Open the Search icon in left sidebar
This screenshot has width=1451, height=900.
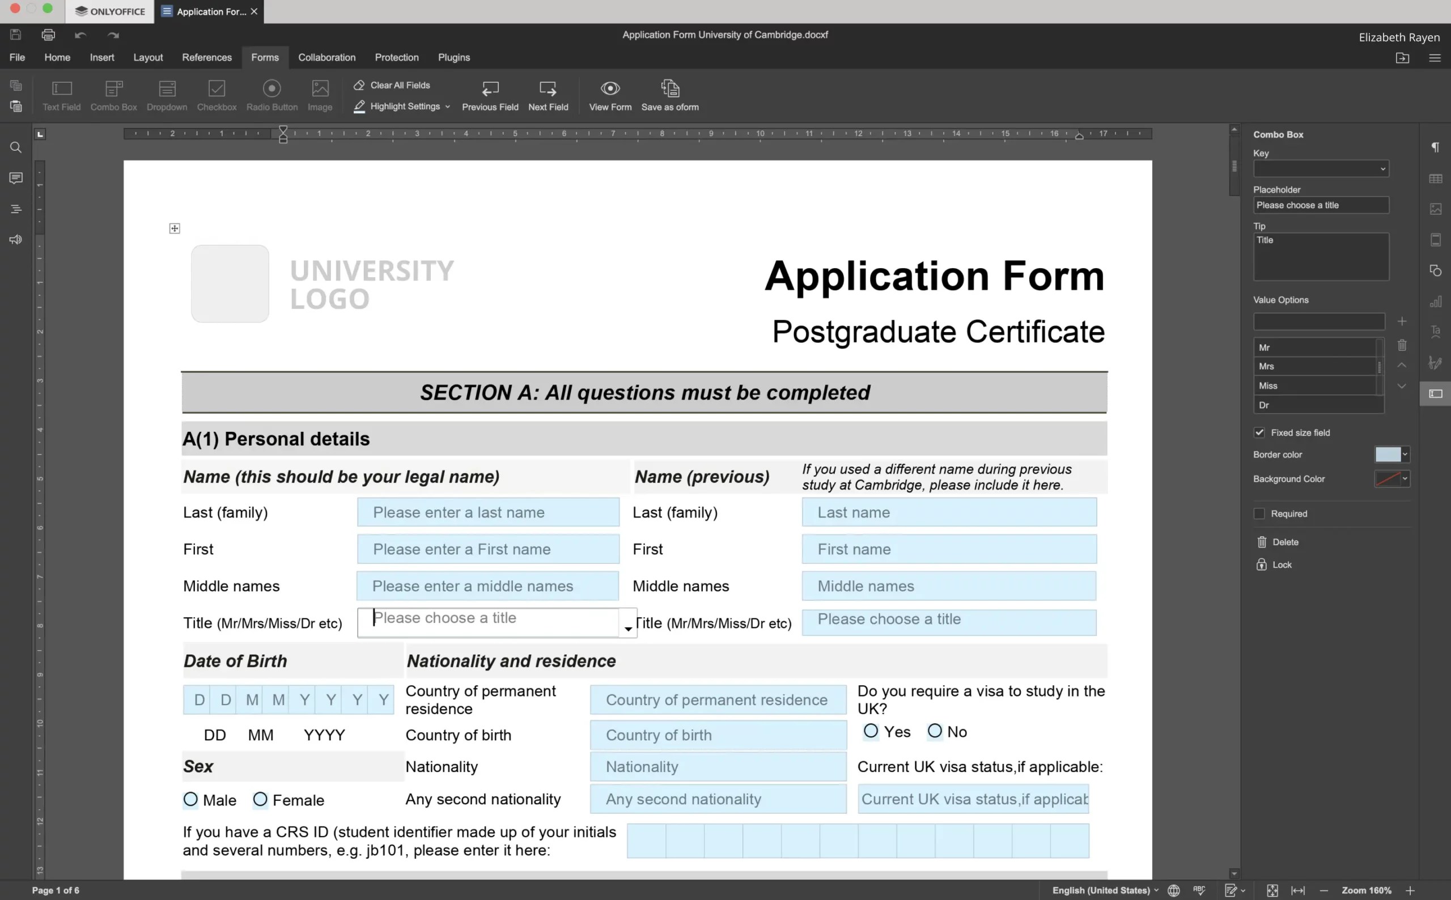(16, 147)
